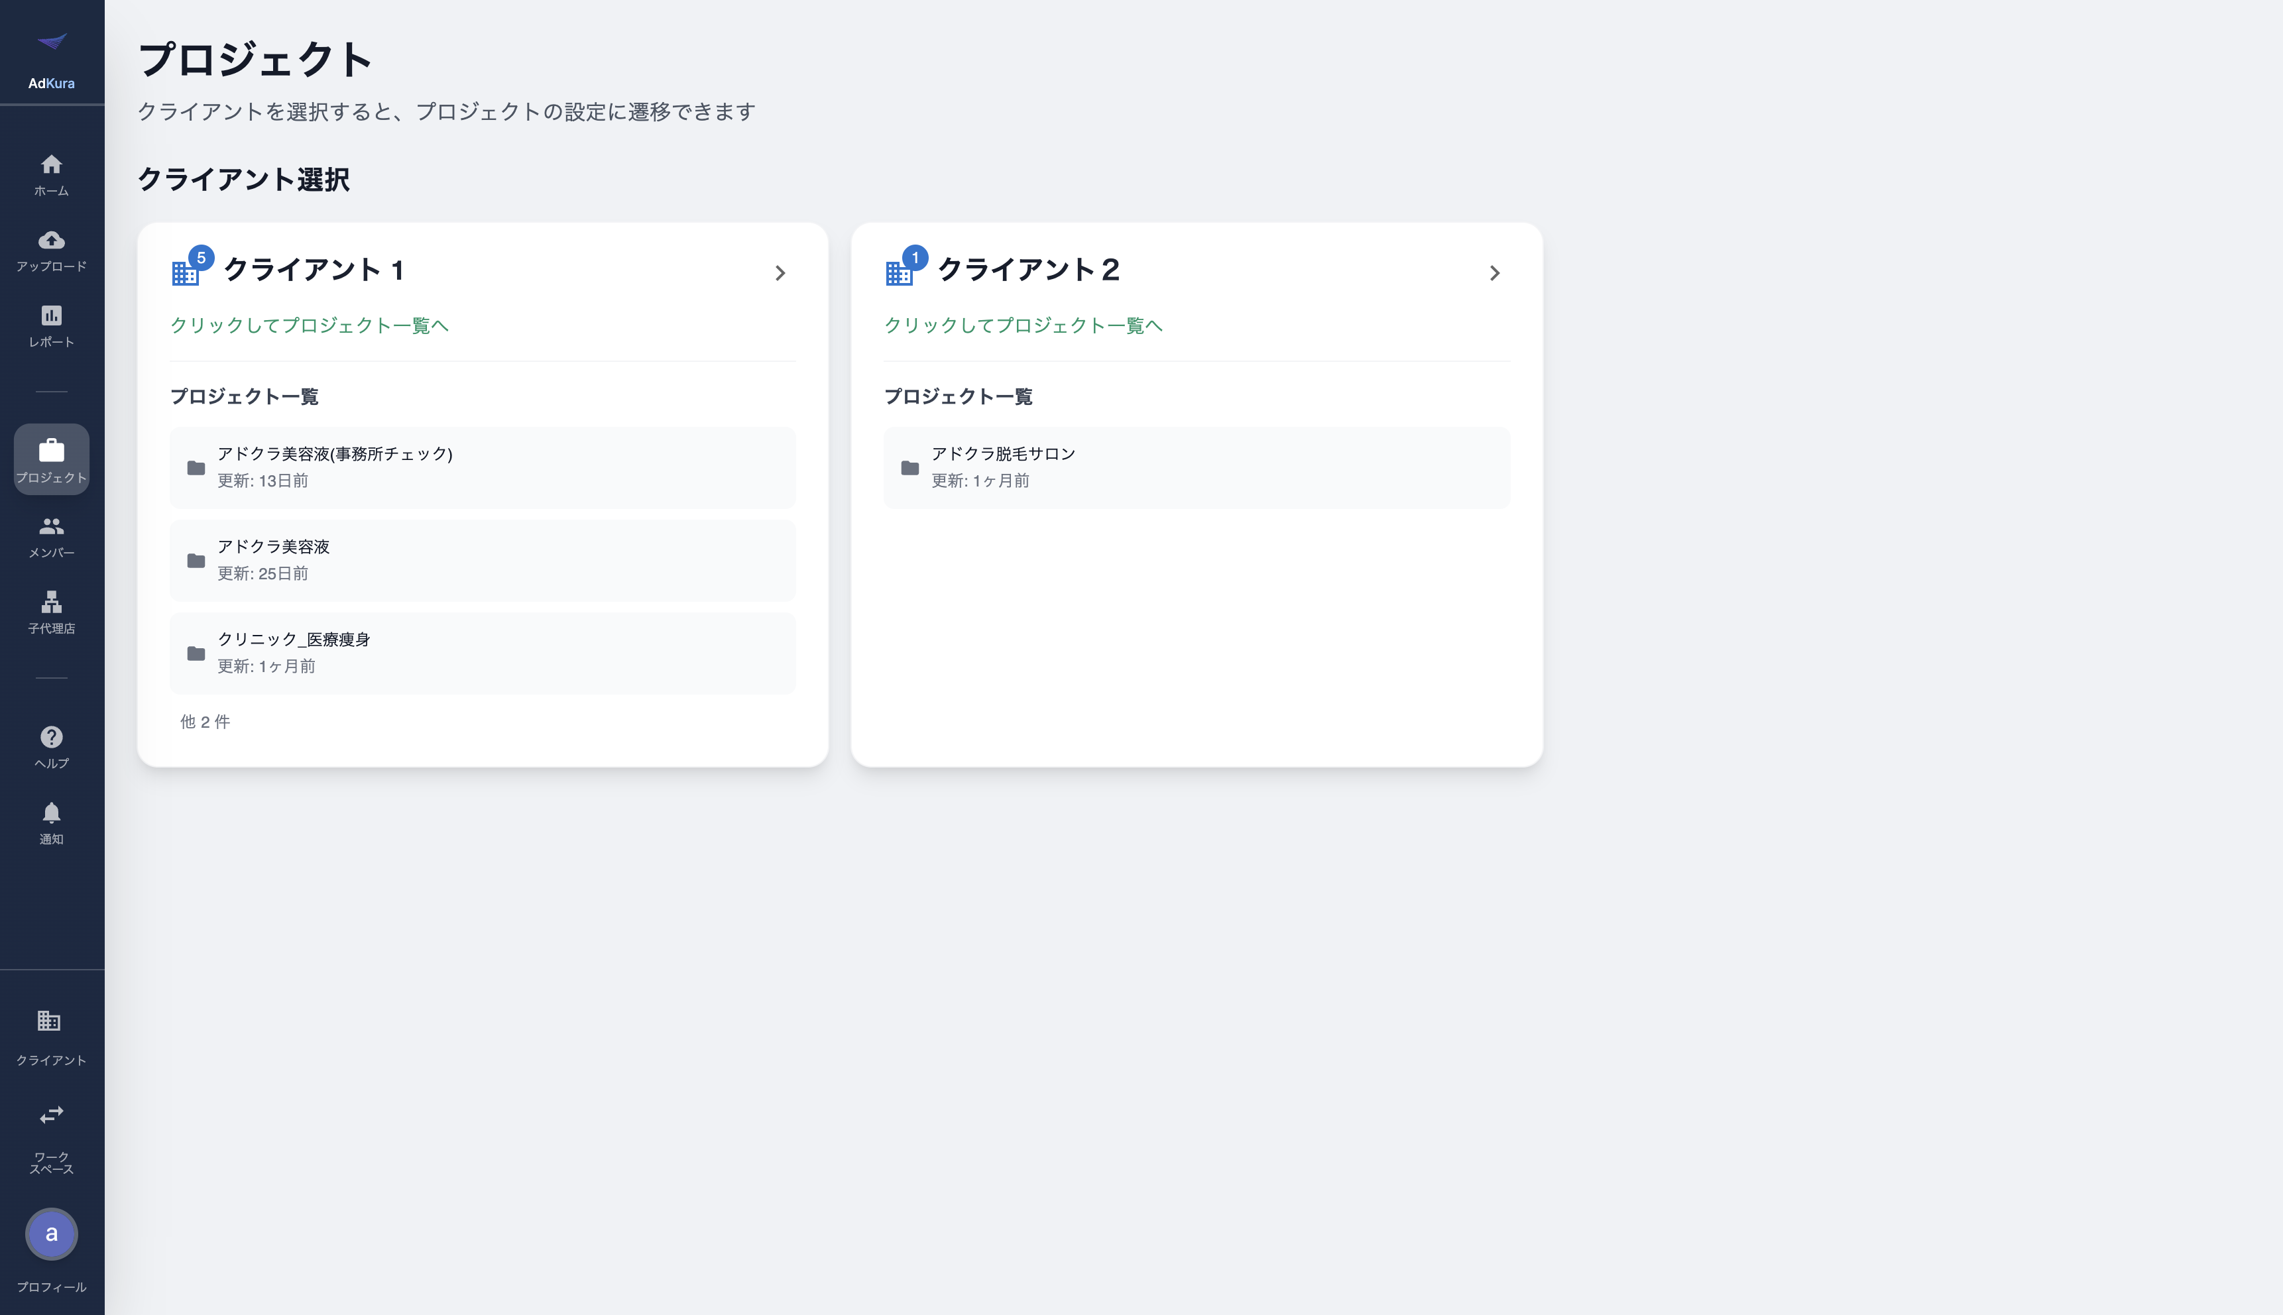Show remaining projects via 他 2 件

click(206, 722)
